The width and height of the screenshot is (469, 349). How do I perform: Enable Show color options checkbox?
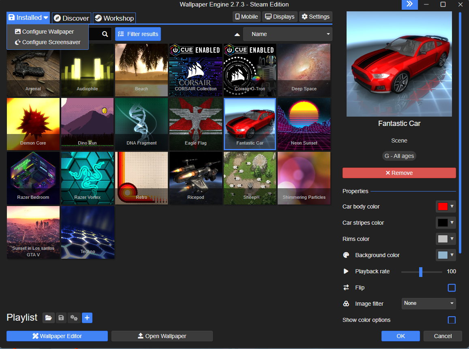452,320
